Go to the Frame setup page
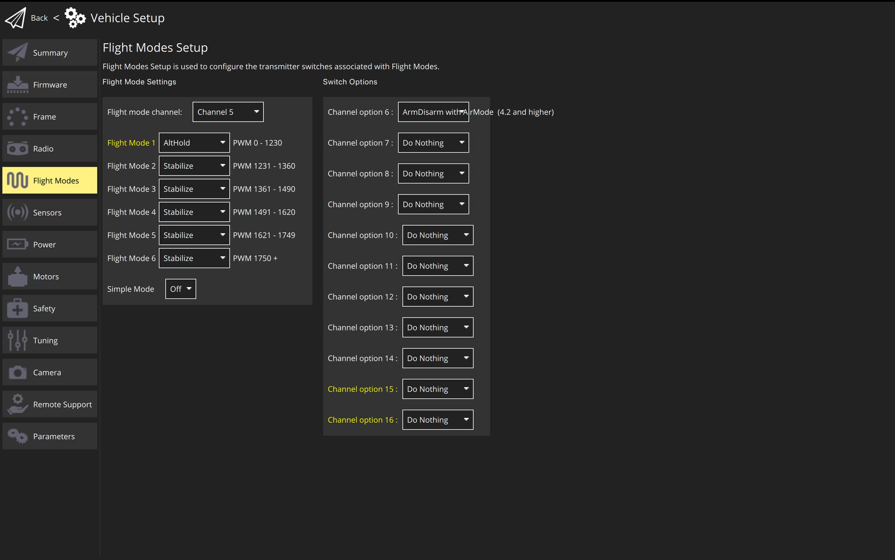Image resolution: width=895 pixels, height=560 pixels. [50, 117]
